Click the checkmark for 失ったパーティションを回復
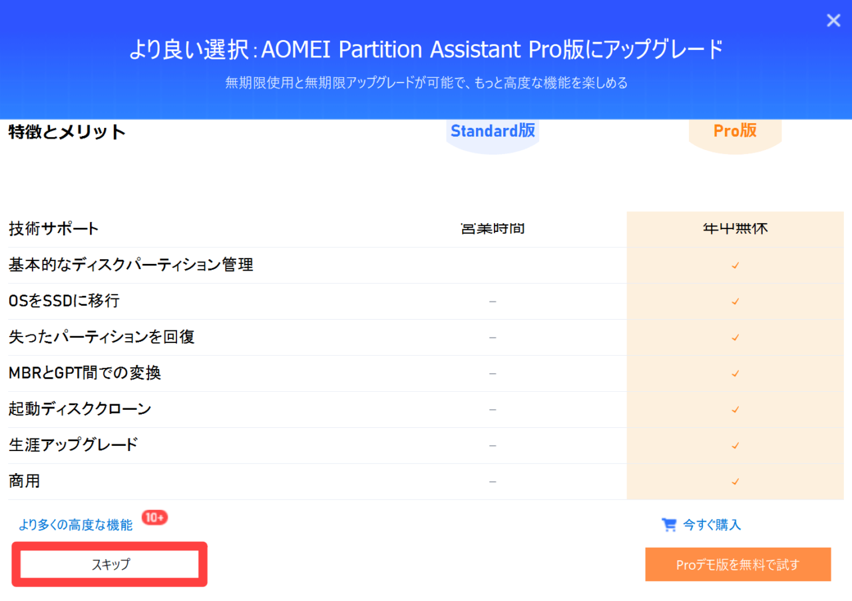Screen dimensions: 852x601 coord(735,337)
